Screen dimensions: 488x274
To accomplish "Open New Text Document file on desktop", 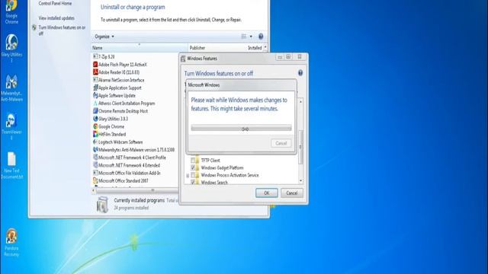I will tap(11, 166).
